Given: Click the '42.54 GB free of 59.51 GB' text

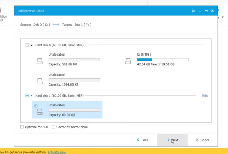Looking at the screenshot, I should click(x=156, y=64).
